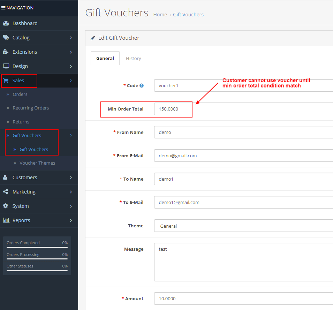333x310 pixels.
Task: Expand the Gift Vouchers submenu arrow
Action: tap(71, 135)
